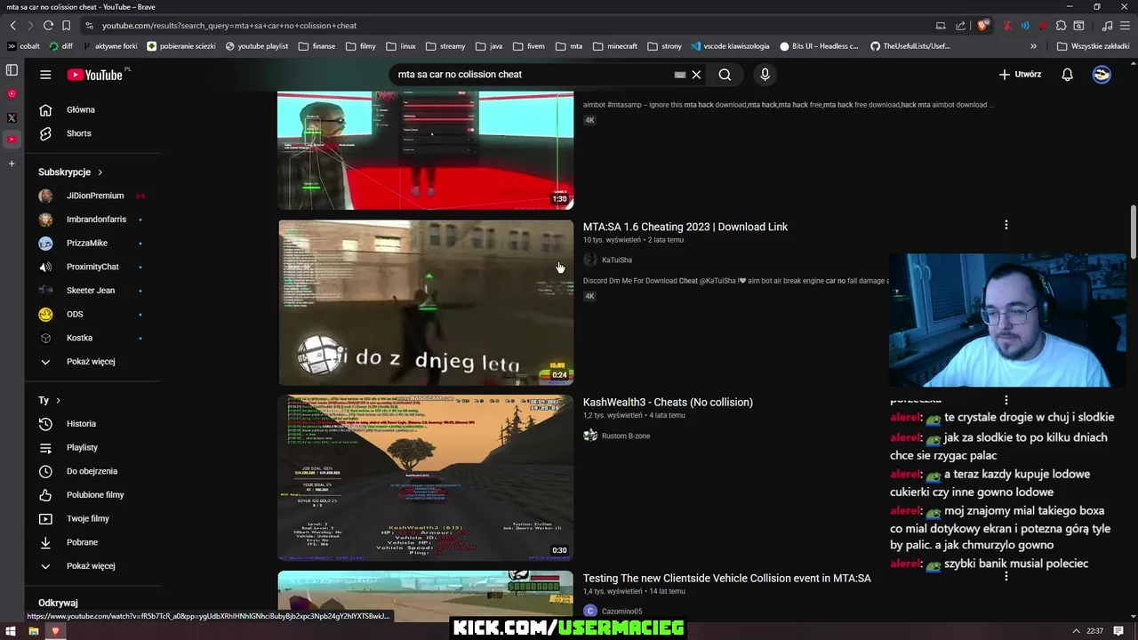Image resolution: width=1138 pixels, height=640 pixels.
Task: Open the on-screen keyboard icon in search
Action: click(x=680, y=75)
